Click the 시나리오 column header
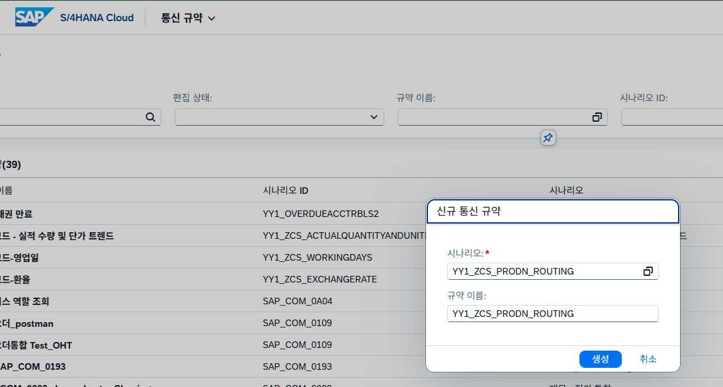This screenshot has width=723, height=387. [566, 191]
